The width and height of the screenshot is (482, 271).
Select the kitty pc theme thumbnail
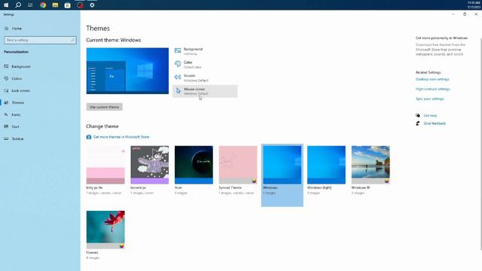pyautogui.click(x=105, y=165)
